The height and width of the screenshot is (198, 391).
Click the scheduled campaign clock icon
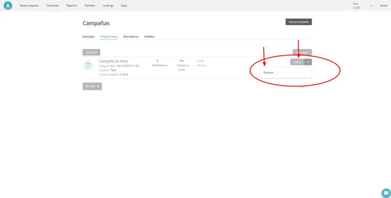[x=88, y=65]
